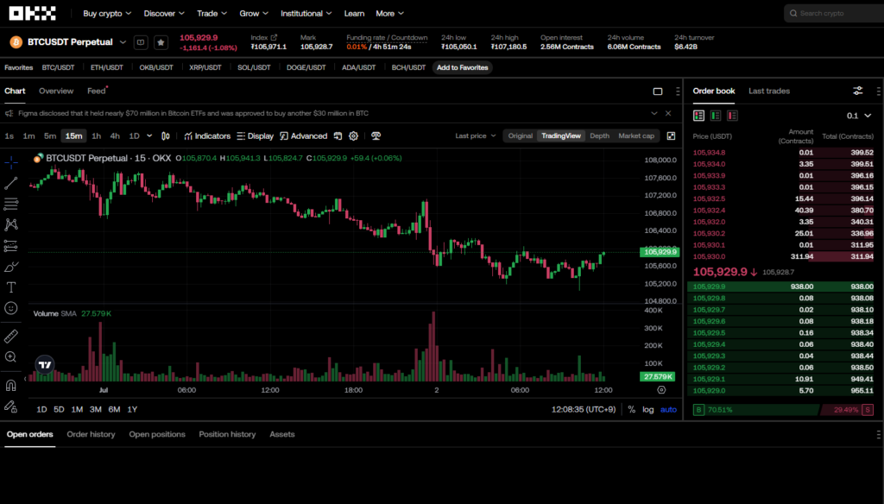Toggle auto scale on price axis

[x=669, y=410]
